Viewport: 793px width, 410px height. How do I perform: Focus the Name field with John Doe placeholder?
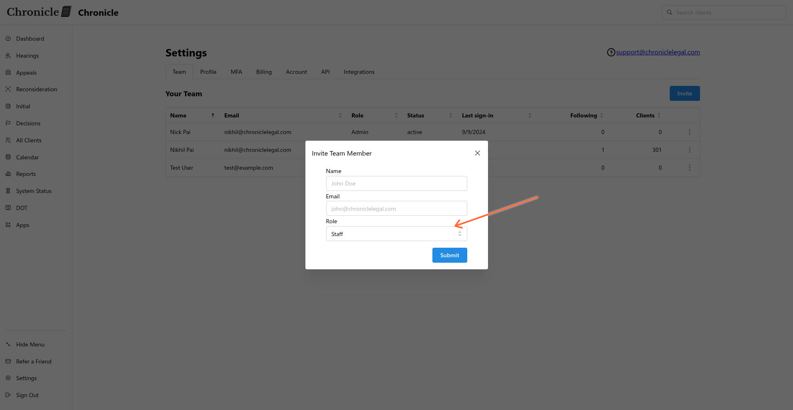pos(396,183)
